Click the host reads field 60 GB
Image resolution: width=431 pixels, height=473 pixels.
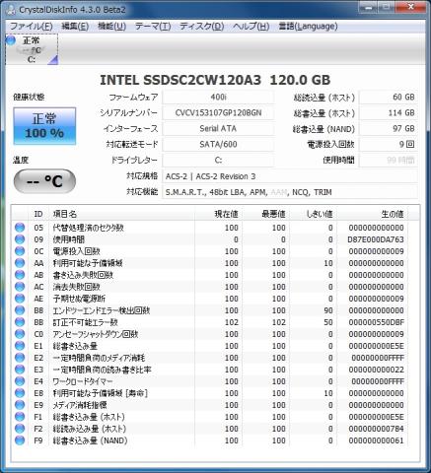[389, 98]
